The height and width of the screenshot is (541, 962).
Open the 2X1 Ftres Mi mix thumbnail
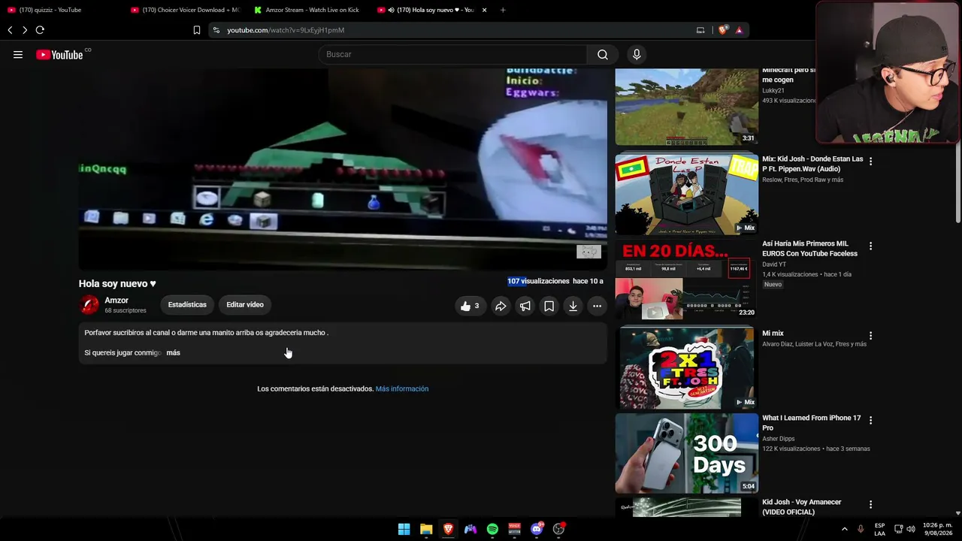pos(687,368)
